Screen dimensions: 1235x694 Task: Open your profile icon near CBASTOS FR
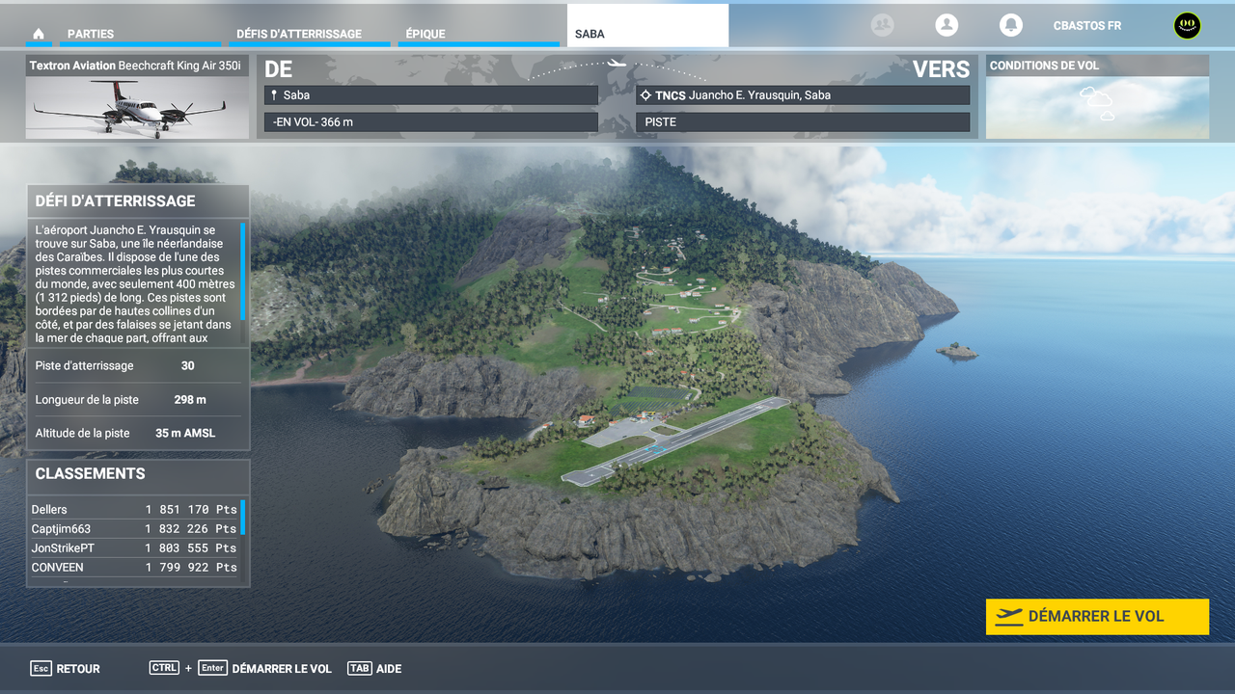(947, 25)
